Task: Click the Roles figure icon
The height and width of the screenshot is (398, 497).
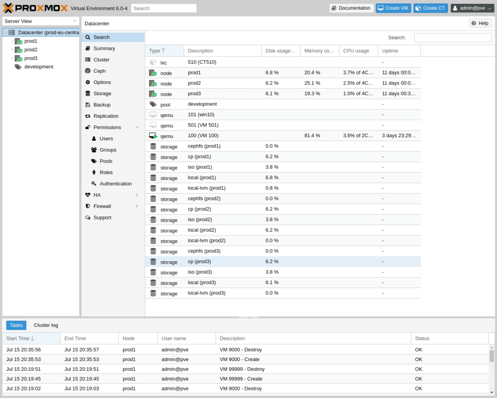Action: (94, 172)
